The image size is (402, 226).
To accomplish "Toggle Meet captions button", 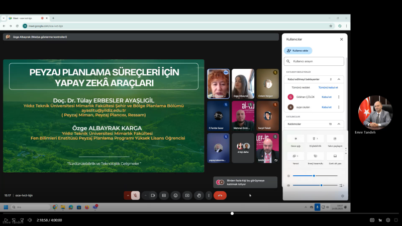I will tap(164, 195).
